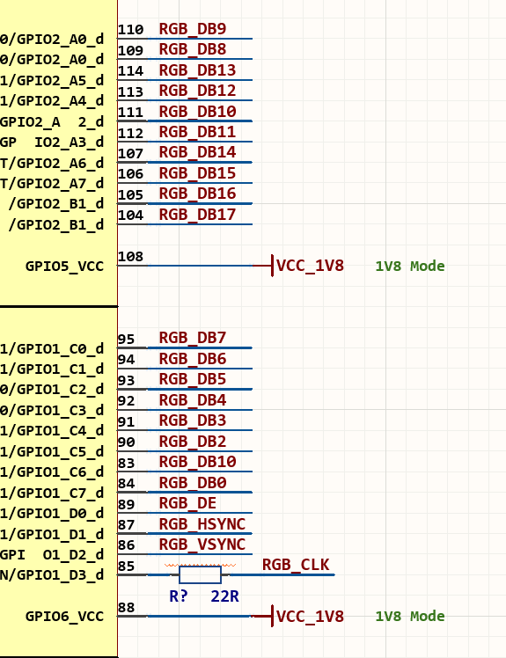The height and width of the screenshot is (658, 506).
Task: Click the 22R resistor value text
Action: pos(224,596)
